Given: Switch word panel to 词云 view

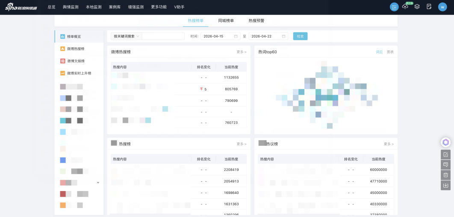Looking at the screenshot, I should [x=379, y=52].
